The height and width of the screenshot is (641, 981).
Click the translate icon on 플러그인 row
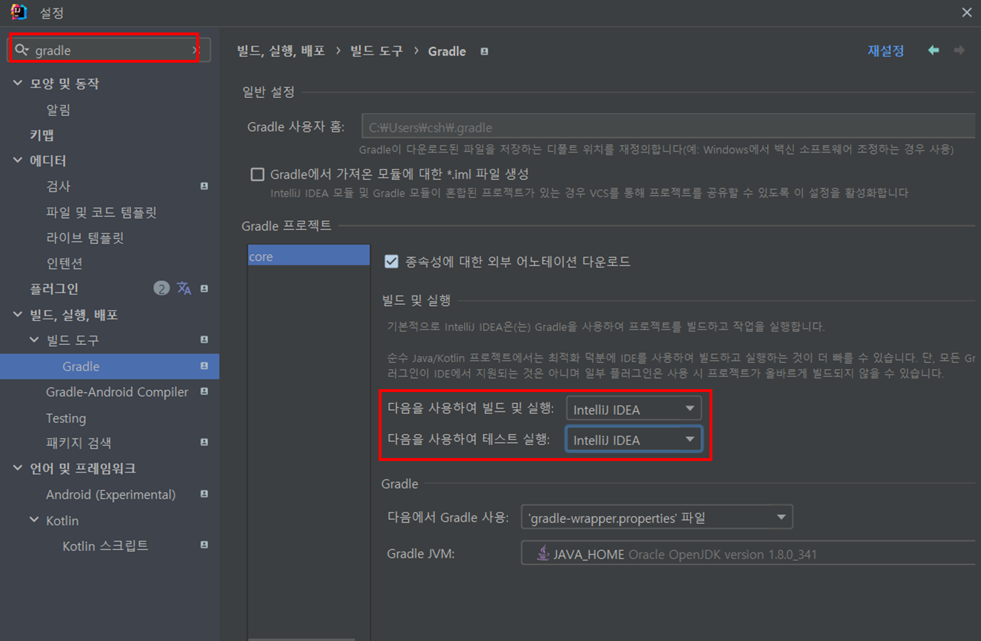click(x=184, y=288)
